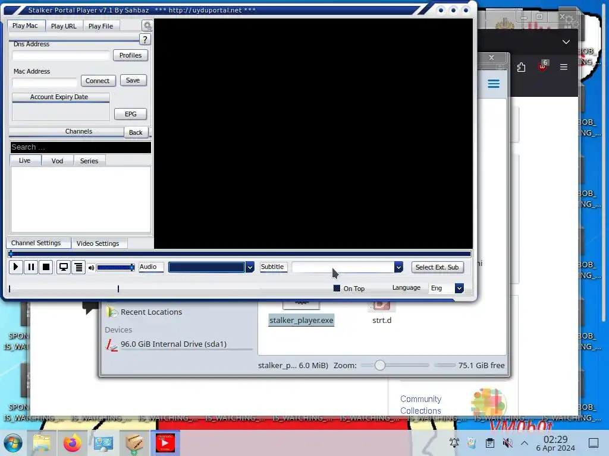Adjust the player volume slider

[x=116, y=268]
